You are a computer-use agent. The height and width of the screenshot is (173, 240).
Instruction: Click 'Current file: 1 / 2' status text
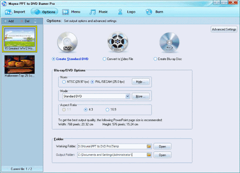21,169
